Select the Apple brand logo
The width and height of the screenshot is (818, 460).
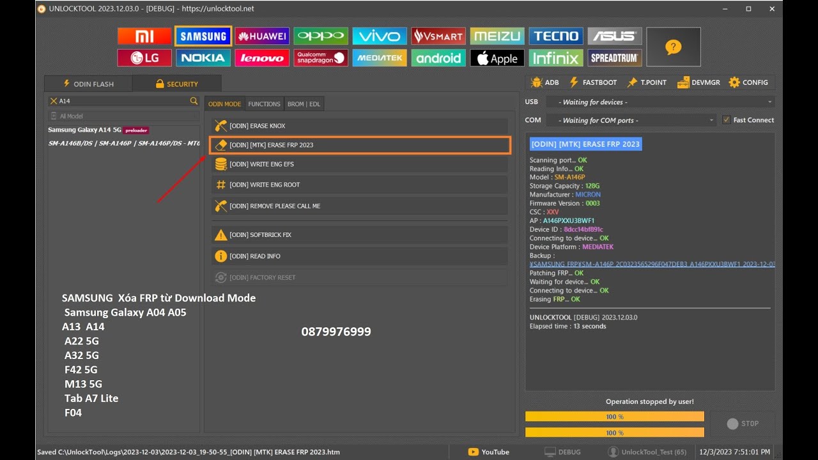(x=497, y=58)
